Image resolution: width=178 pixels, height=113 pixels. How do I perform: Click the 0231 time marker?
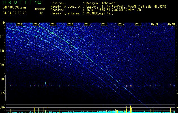19,24
